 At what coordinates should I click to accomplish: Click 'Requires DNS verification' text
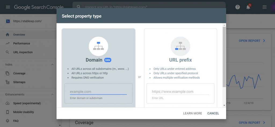point(88,78)
